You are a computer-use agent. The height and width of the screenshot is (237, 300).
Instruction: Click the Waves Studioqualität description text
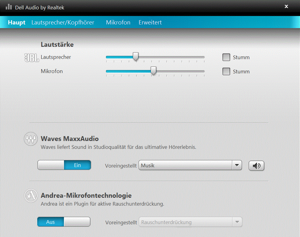118,147
